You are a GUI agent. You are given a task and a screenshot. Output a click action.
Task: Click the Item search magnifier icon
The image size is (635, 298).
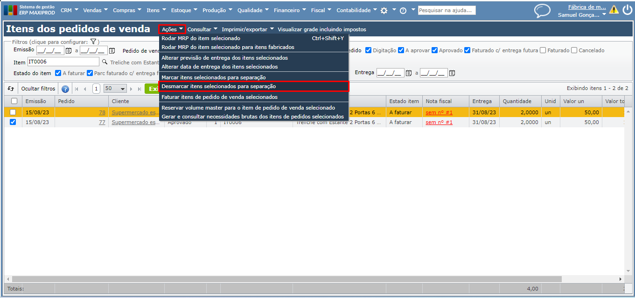point(105,62)
